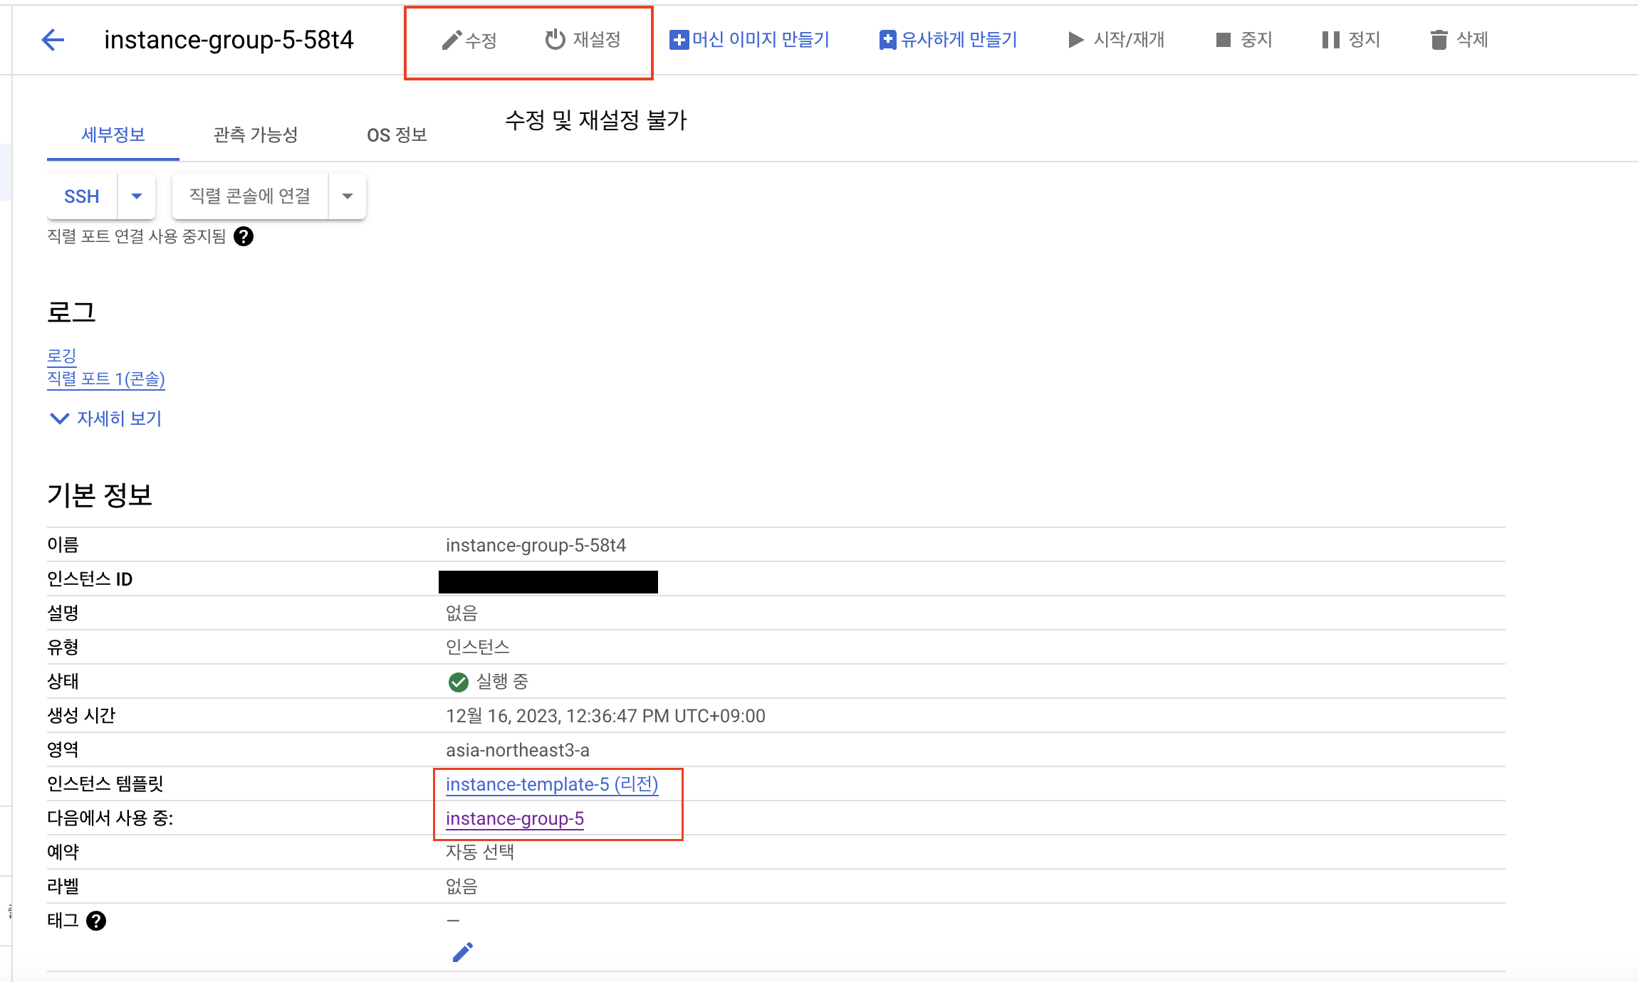Image resolution: width=1638 pixels, height=982 pixels.
Task: Click help icon beside 직렬 포트 연결 사용 중지됨
Action: (244, 236)
